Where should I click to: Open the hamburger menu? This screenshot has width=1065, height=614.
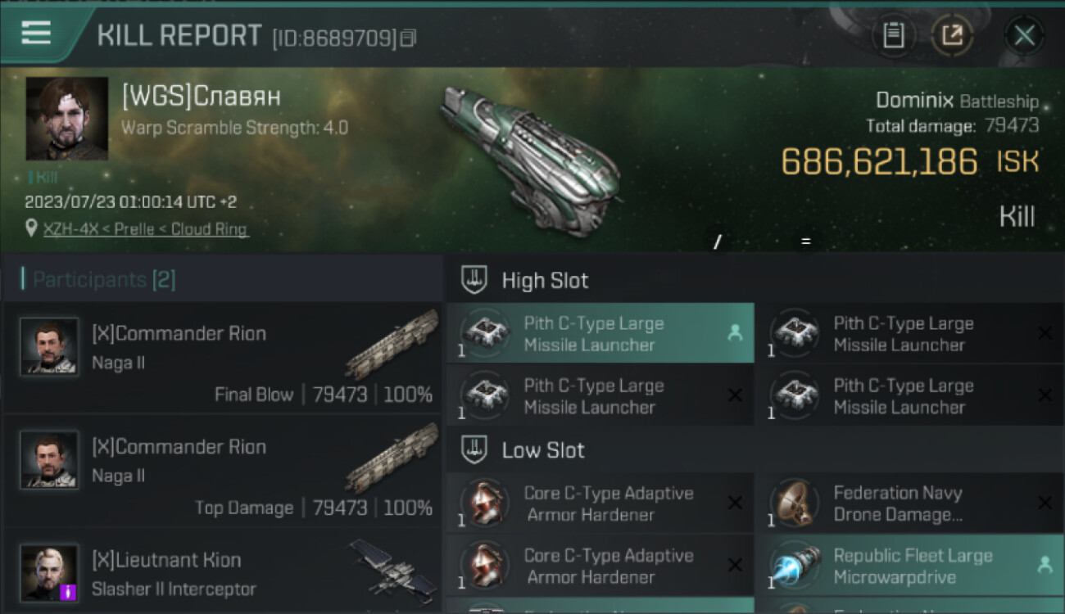[36, 34]
